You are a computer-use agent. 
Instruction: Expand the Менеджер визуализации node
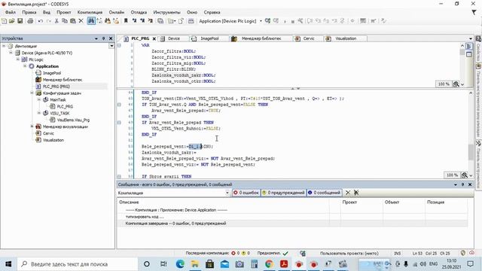pos(32,126)
